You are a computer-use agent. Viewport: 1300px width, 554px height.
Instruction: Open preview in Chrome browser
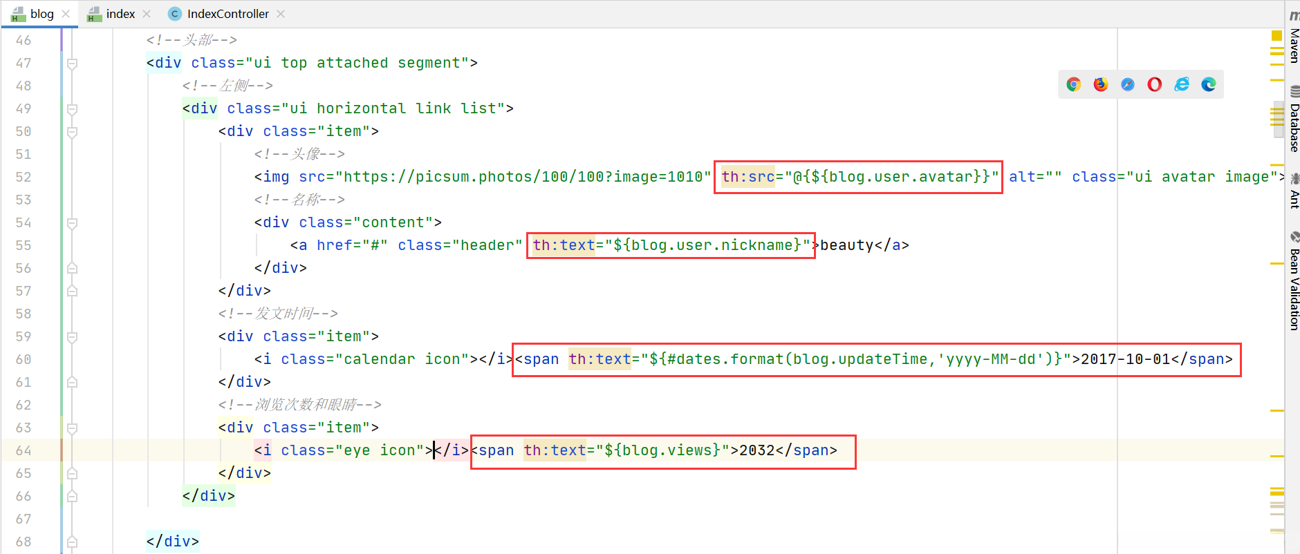pyautogui.click(x=1074, y=84)
